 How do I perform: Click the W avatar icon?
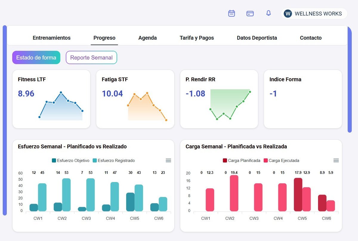(x=288, y=13)
